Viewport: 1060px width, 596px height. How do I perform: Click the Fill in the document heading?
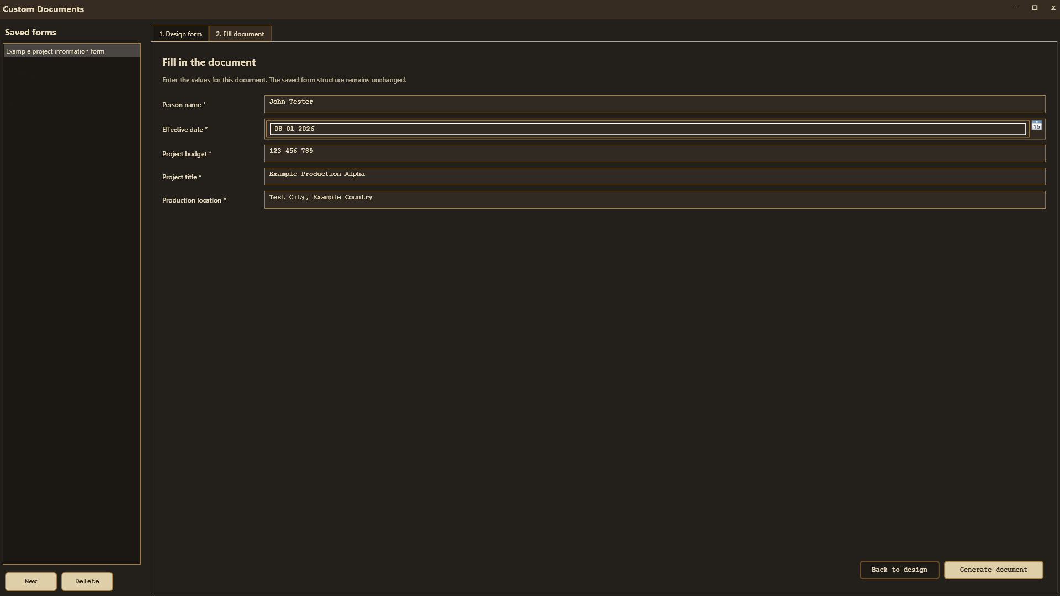pos(209,62)
